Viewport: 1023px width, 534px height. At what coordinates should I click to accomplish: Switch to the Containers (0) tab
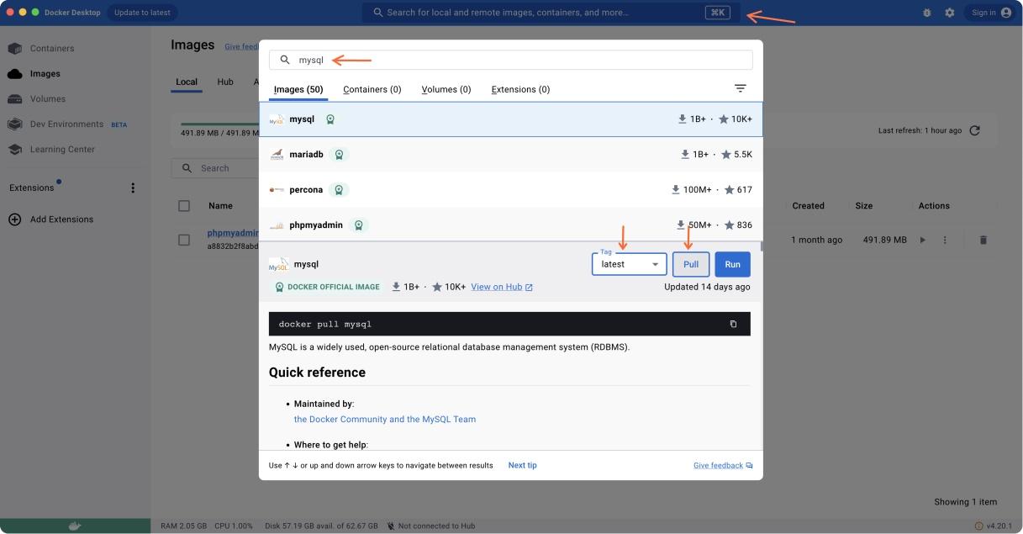(x=372, y=88)
